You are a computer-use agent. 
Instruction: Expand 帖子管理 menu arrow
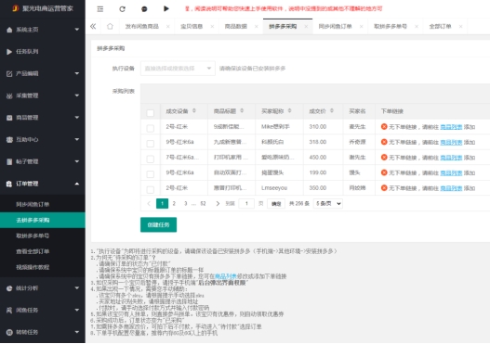pos(77,161)
